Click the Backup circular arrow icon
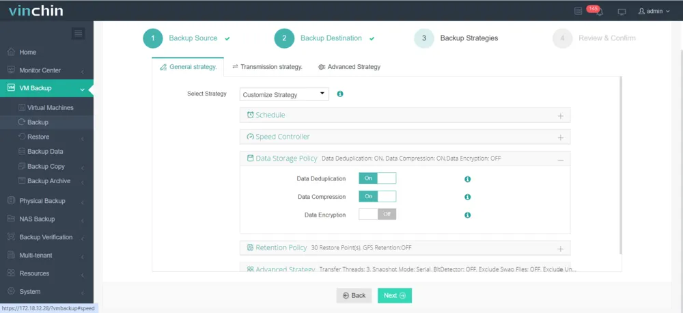Viewport: 683px width, 313px height. point(22,122)
